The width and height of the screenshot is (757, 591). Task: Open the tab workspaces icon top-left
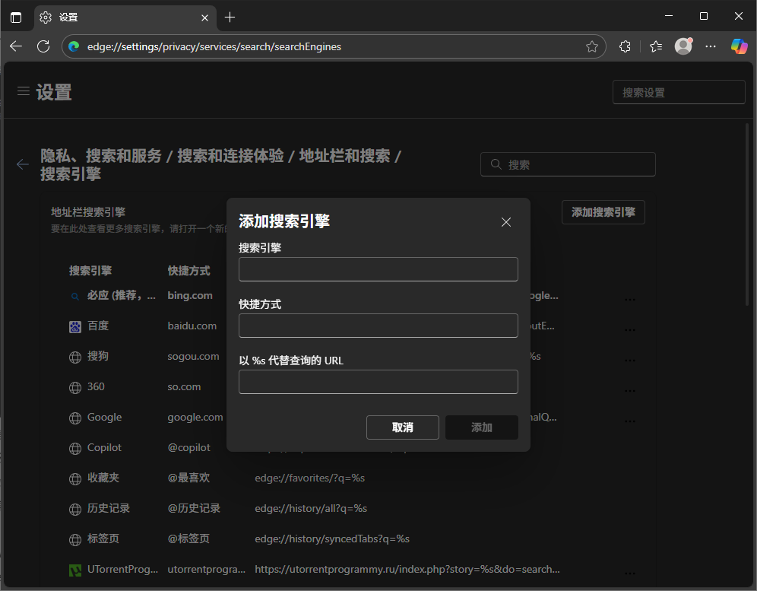(x=16, y=16)
